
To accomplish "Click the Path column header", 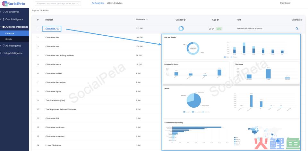I will [239, 20].
